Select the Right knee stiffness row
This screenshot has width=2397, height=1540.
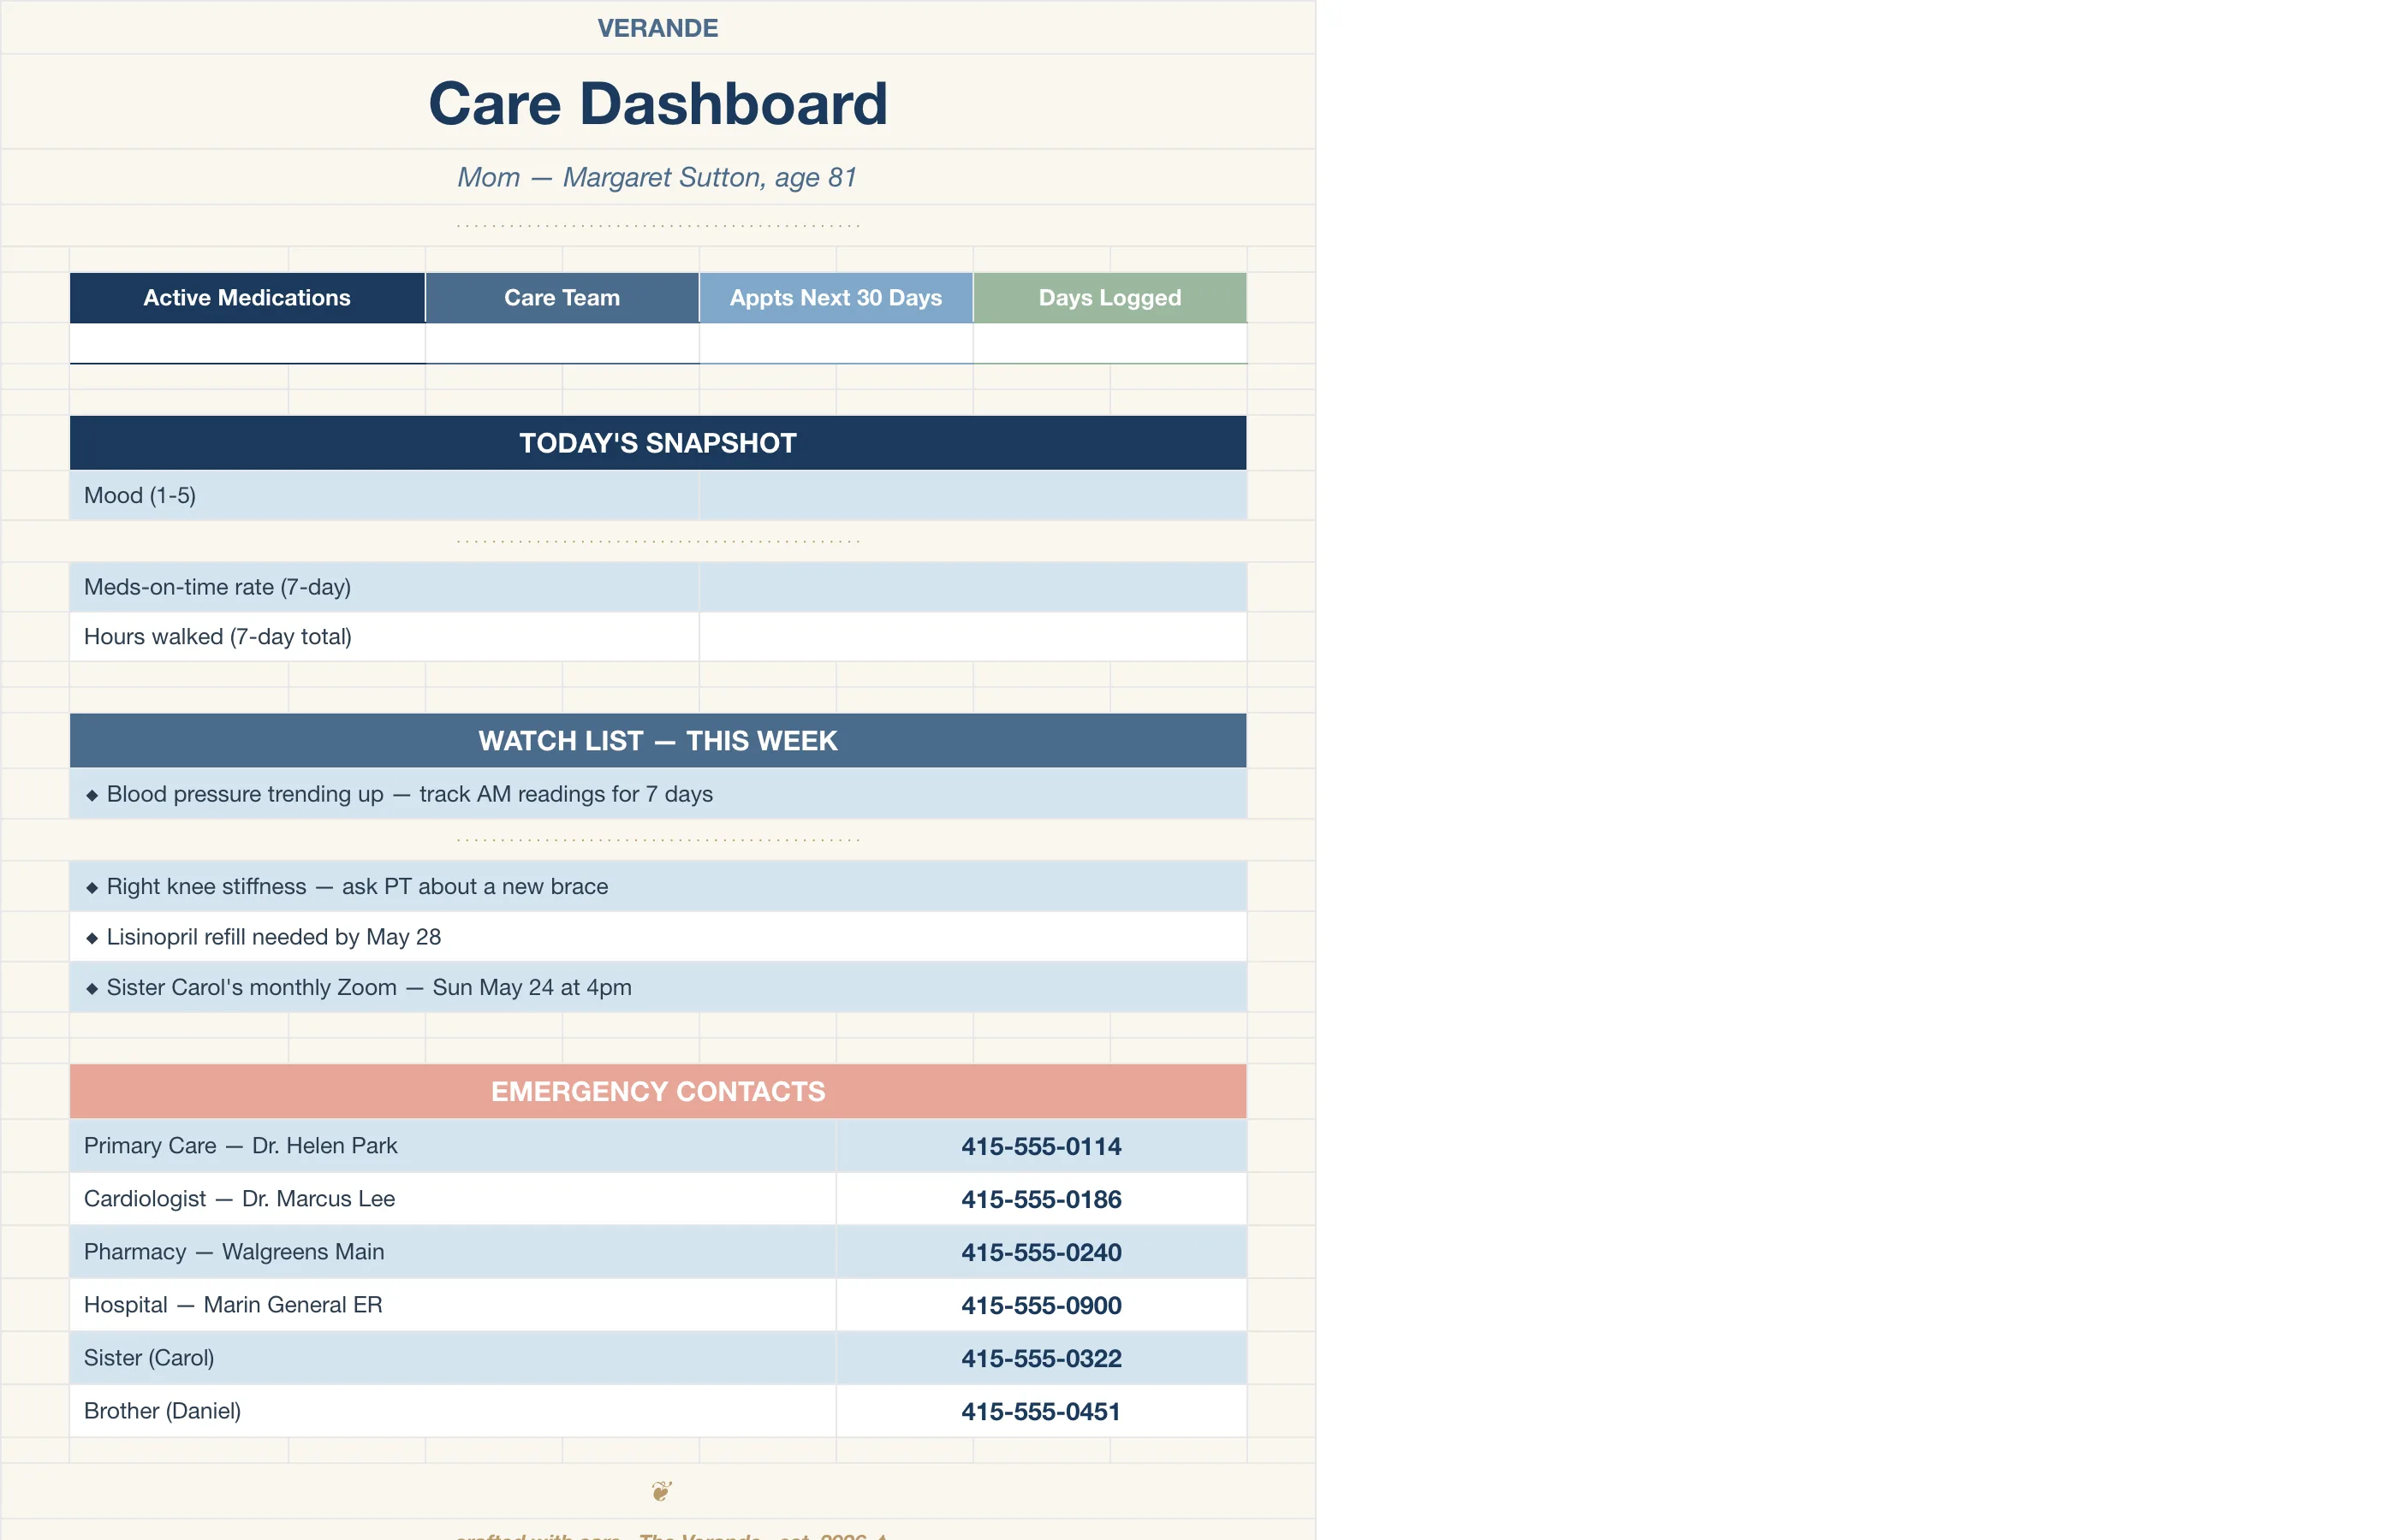pyautogui.click(x=658, y=886)
